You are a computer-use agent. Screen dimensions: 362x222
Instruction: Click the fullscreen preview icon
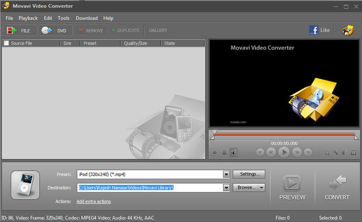[215, 152]
